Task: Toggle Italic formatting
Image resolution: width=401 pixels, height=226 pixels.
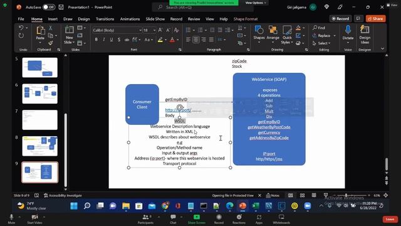Action: pos(104,40)
